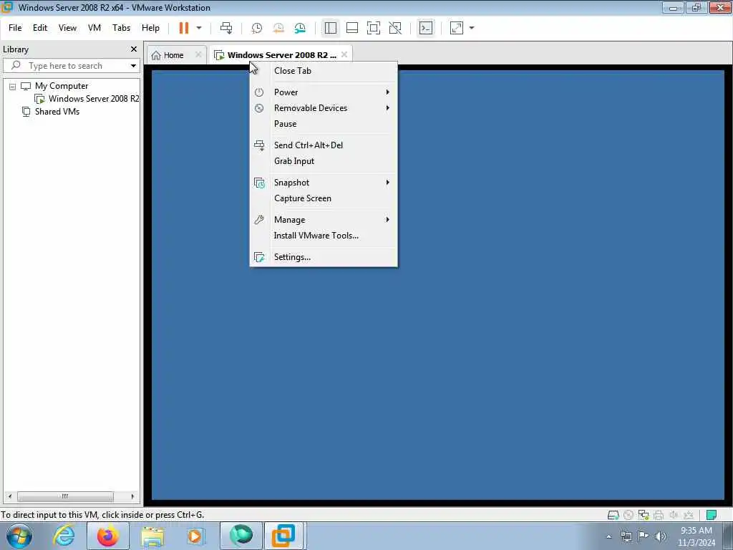Screen dimensions: 733x550
Task: Show hidden system tray icons arrow
Action: click(608, 536)
